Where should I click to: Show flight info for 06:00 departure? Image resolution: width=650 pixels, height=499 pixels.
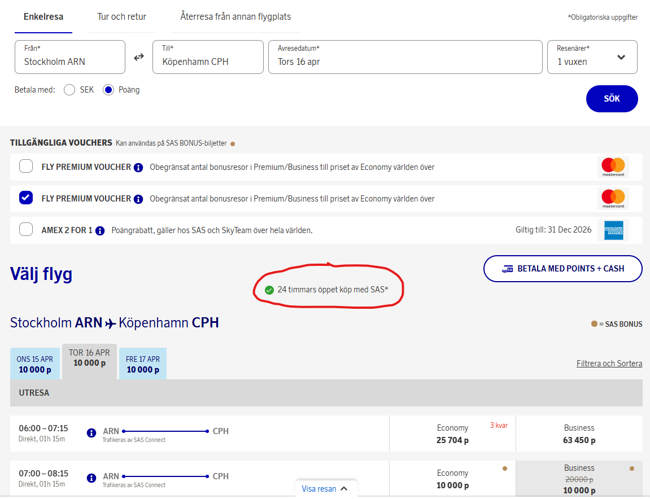[x=91, y=433]
